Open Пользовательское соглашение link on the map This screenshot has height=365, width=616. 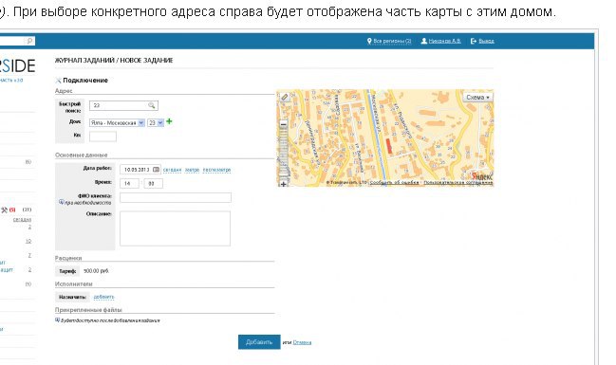point(458,182)
